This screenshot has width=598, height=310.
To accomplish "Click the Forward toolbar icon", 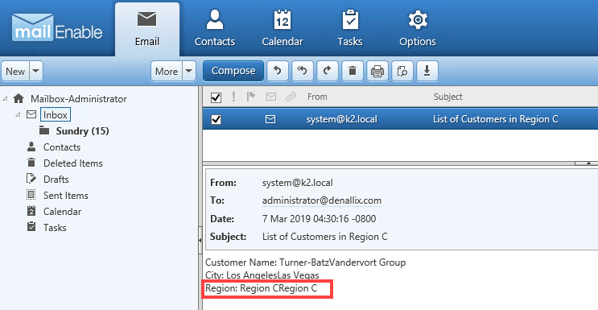I will pos(328,71).
